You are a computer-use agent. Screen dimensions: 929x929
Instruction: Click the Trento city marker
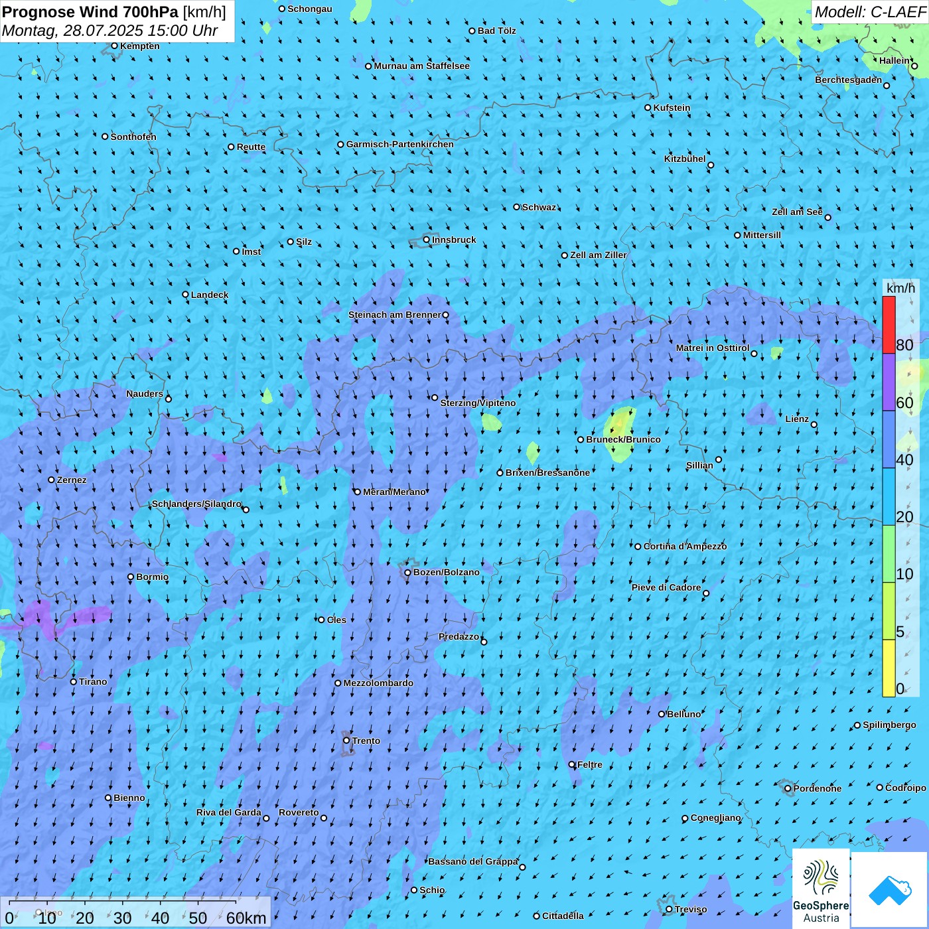[x=346, y=741]
